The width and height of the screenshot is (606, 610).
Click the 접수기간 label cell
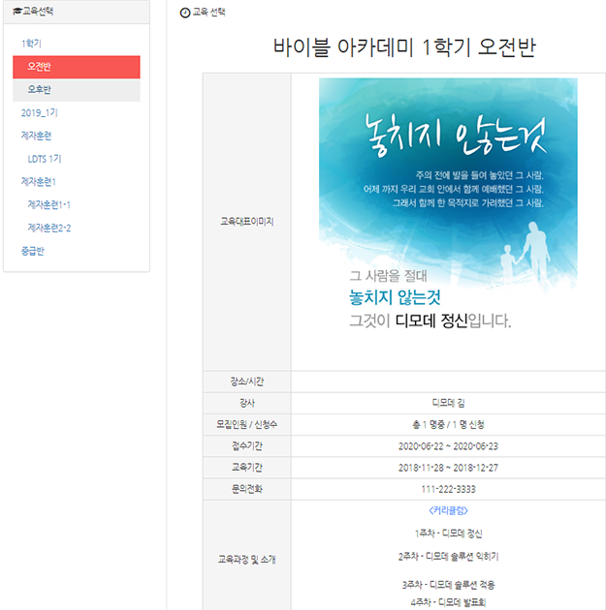247,445
